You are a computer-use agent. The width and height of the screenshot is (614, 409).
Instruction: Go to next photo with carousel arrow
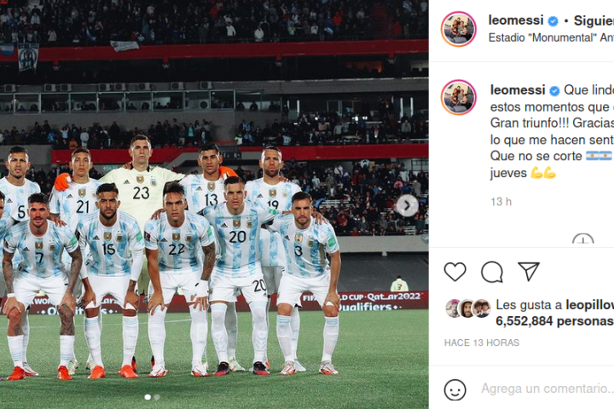[x=407, y=205]
